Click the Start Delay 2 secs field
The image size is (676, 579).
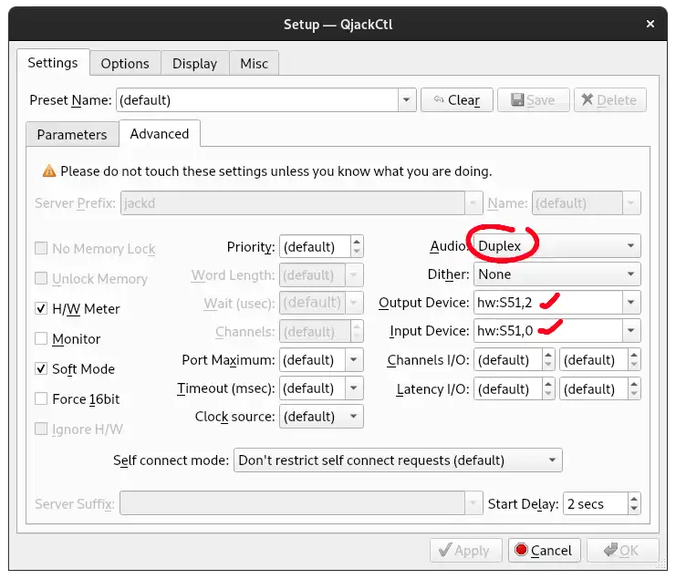tap(596, 503)
